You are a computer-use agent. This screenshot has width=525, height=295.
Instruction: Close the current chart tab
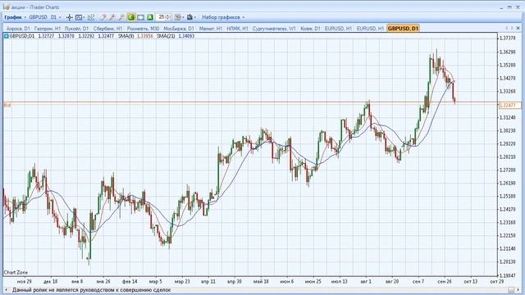point(518,29)
